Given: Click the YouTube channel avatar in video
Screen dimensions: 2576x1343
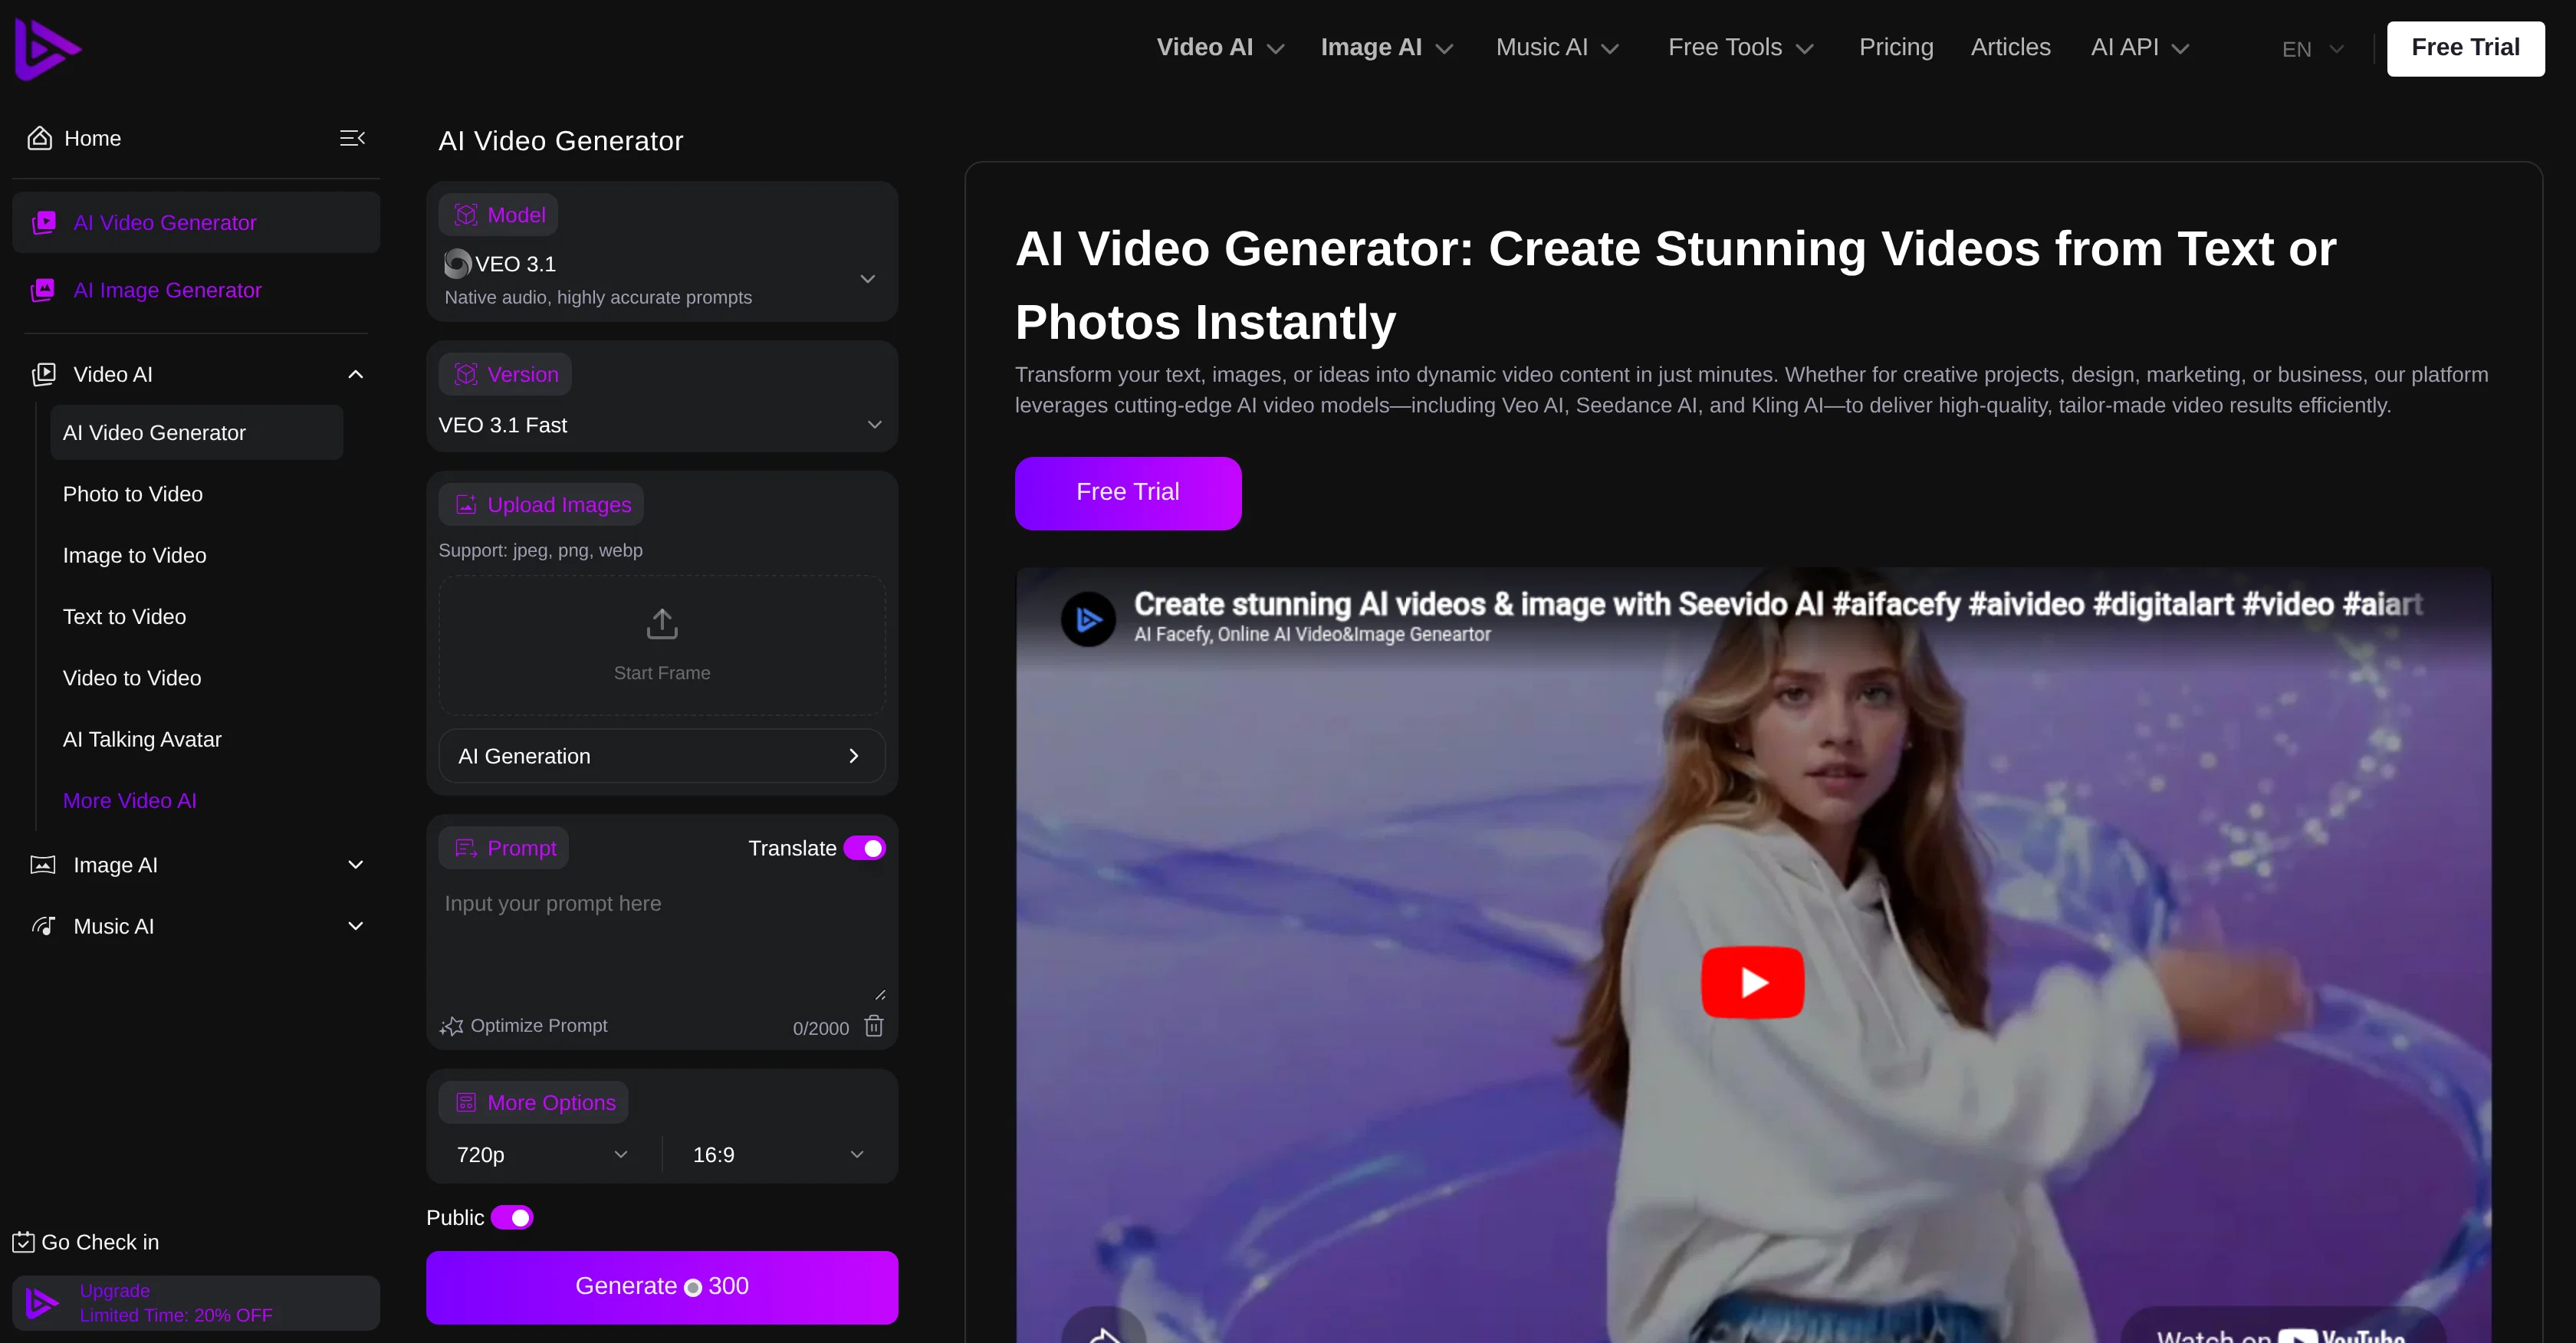Looking at the screenshot, I should point(1088,619).
